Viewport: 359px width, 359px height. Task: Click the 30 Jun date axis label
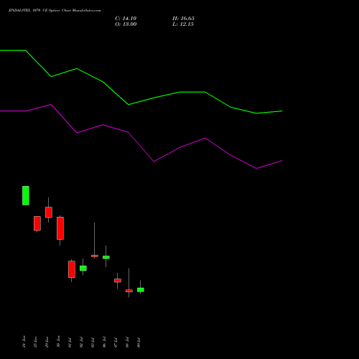point(58,342)
